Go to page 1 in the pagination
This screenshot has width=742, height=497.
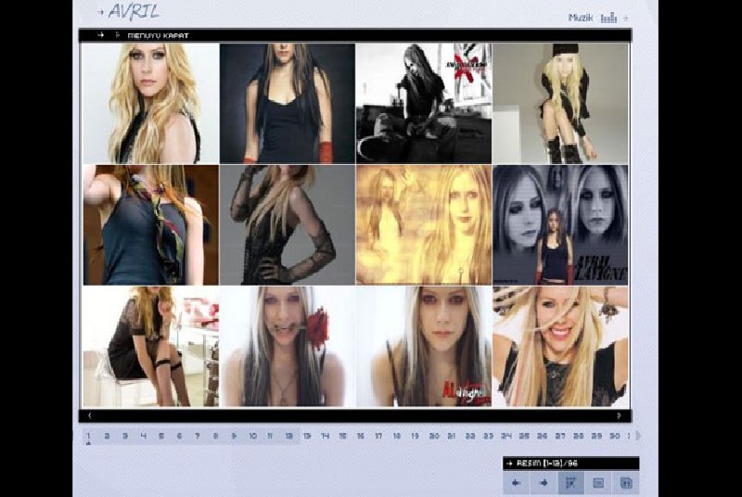(x=88, y=436)
